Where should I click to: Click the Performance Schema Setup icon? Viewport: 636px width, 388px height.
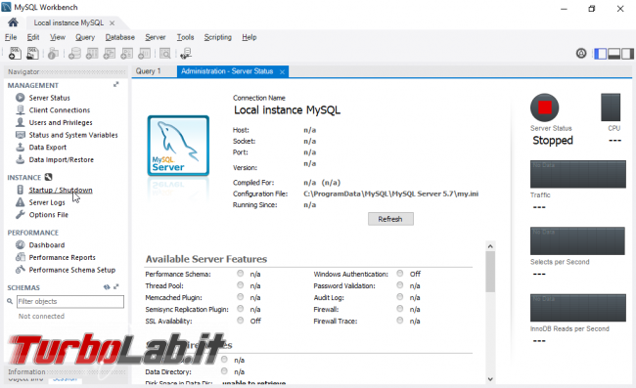(x=20, y=270)
